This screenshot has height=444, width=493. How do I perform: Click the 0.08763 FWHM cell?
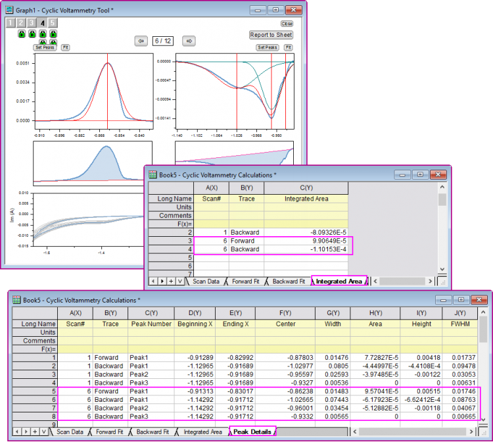coord(460,400)
